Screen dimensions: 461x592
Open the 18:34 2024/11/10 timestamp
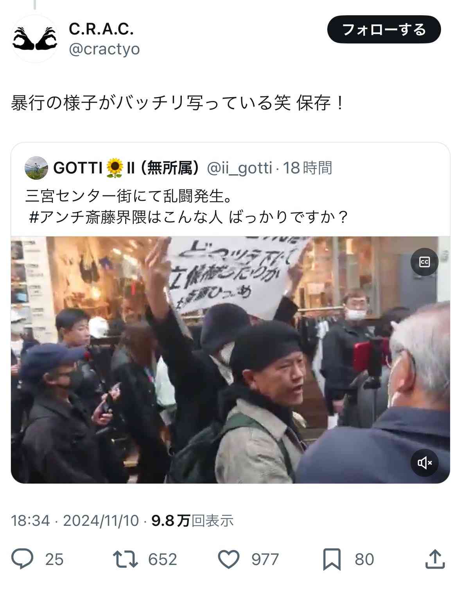[75, 521]
